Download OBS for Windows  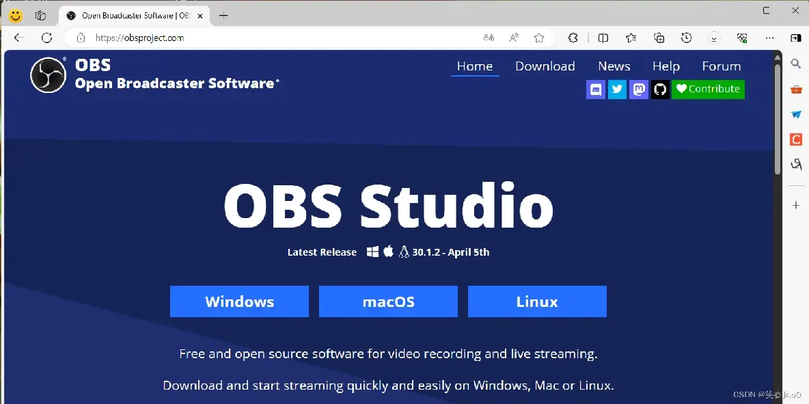[x=239, y=301]
